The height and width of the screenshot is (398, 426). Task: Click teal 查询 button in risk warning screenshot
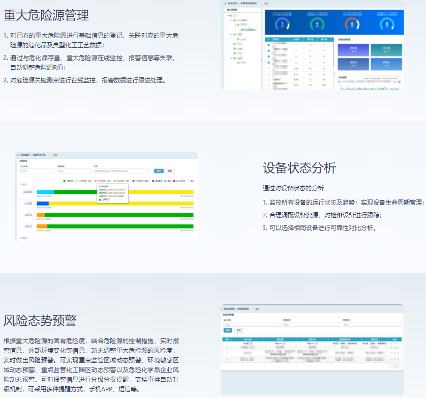point(228,330)
